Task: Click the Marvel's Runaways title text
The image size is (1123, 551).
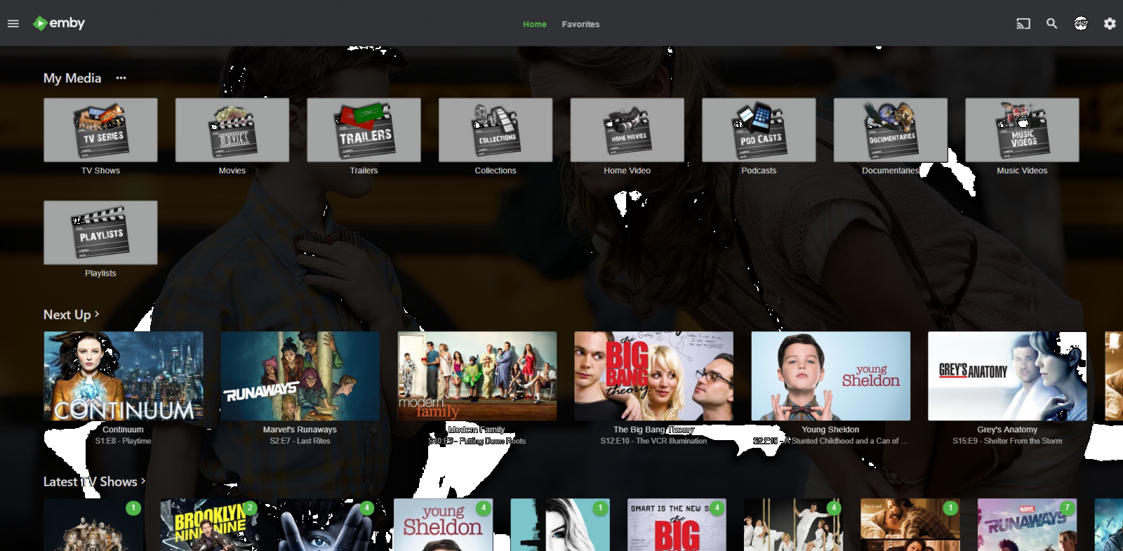Action: pos(300,430)
